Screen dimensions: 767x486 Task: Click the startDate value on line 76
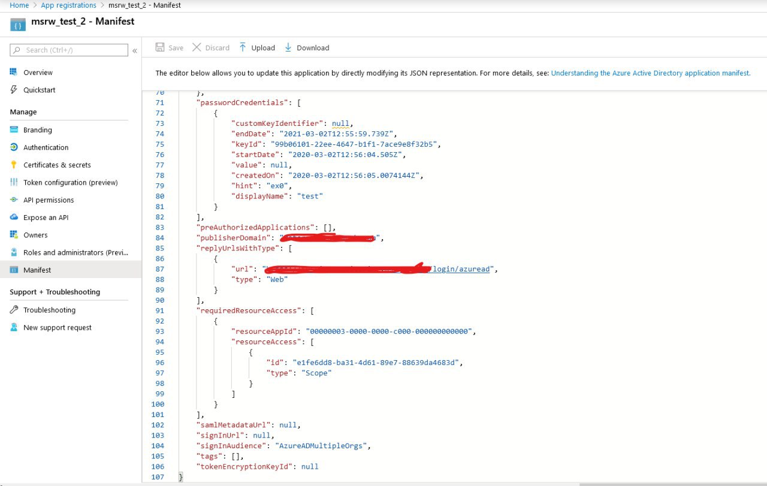coord(346,155)
